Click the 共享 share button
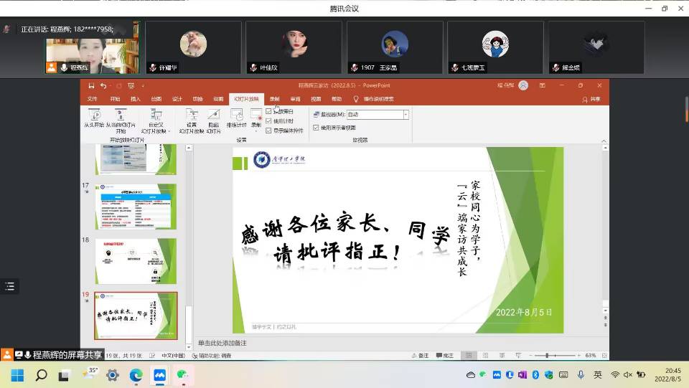Viewport: 689px width, 388px height. (x=591, y=99)
